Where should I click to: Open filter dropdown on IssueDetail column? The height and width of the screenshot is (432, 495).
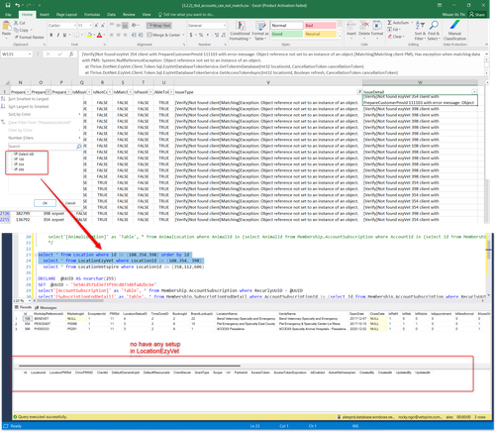(474, 92)
